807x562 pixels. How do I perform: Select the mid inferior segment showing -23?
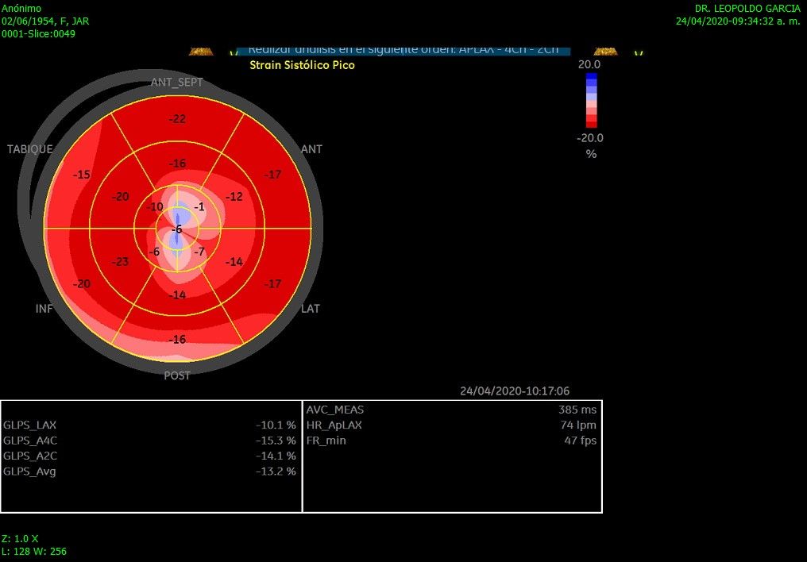click(120, 262)
